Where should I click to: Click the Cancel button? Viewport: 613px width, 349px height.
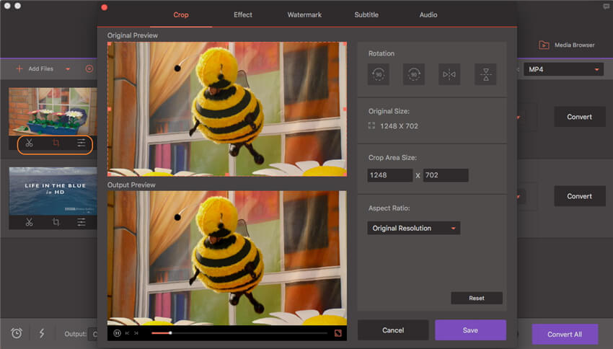[393, 330]
